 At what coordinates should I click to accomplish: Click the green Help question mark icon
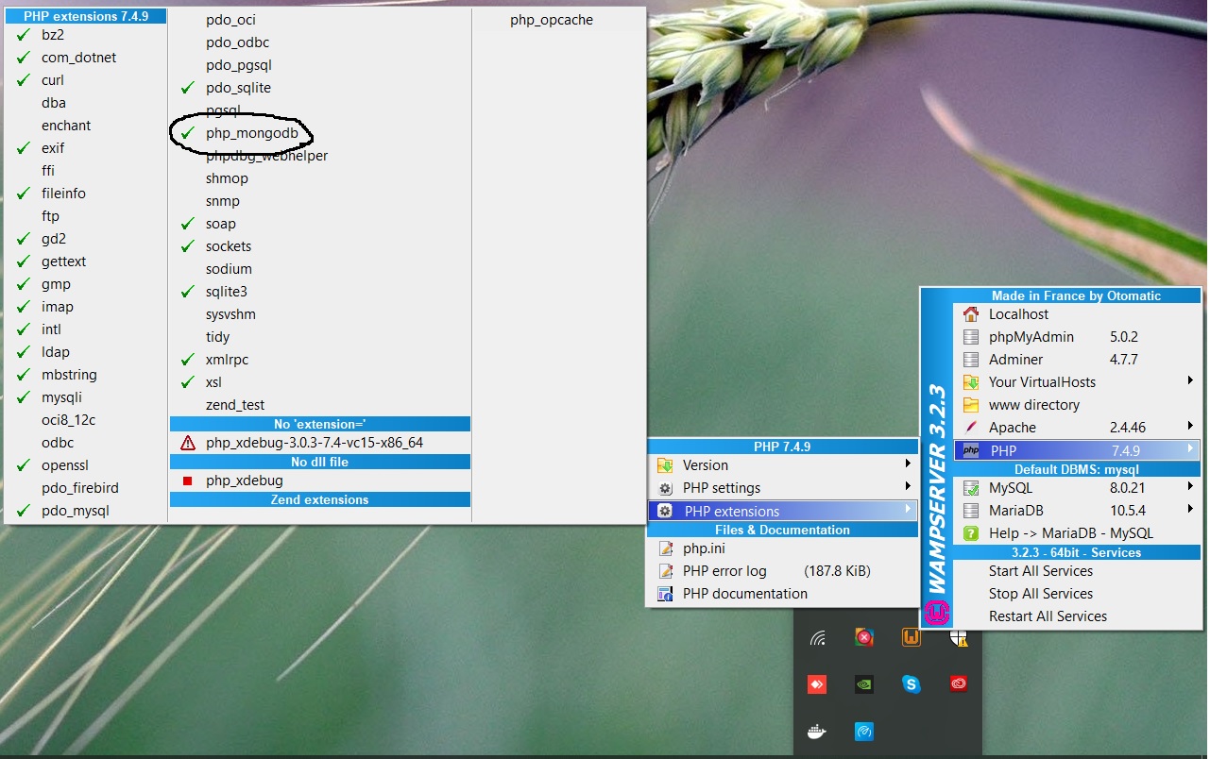tap(970, 533)
